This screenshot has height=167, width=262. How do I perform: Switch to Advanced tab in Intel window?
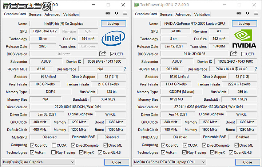tap(52, 14)
